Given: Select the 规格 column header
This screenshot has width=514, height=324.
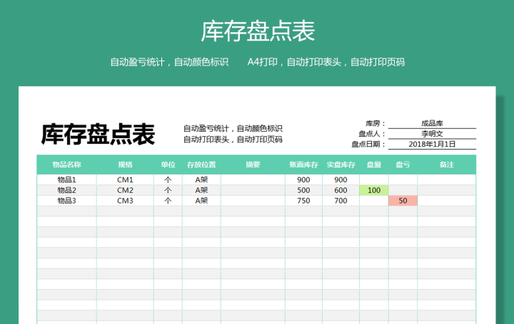Looking at the screenshot, I should point(125,164).
